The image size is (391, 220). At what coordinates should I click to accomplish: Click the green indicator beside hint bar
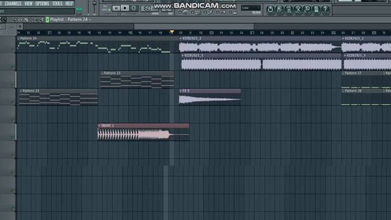point(79,10)
